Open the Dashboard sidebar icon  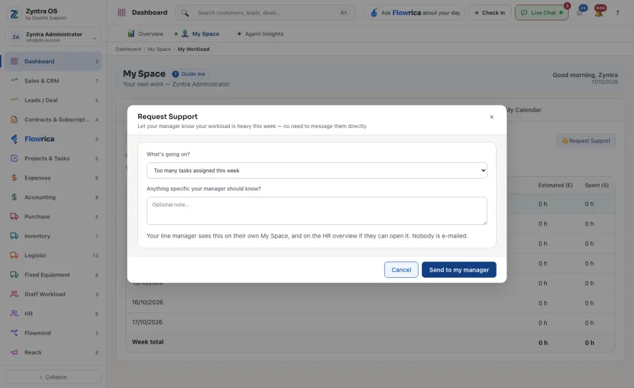(x=14, y=61)
